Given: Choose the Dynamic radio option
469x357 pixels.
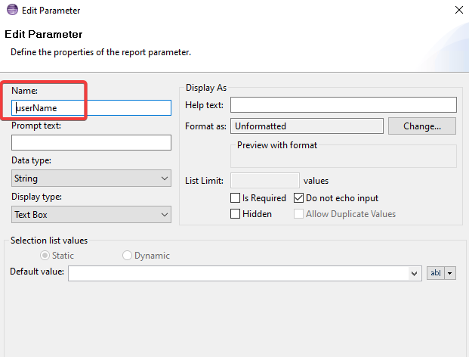Looking at the screenshot, I should click(x=127, y=256).
